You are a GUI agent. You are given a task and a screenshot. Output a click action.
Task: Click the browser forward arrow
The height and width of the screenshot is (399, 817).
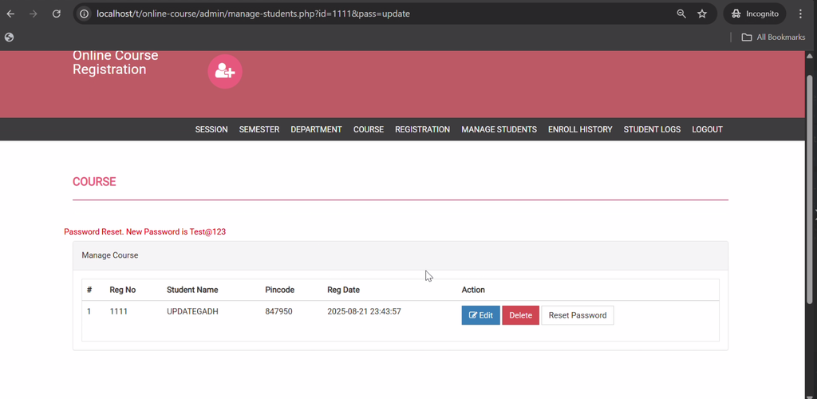tap(34, 14)
